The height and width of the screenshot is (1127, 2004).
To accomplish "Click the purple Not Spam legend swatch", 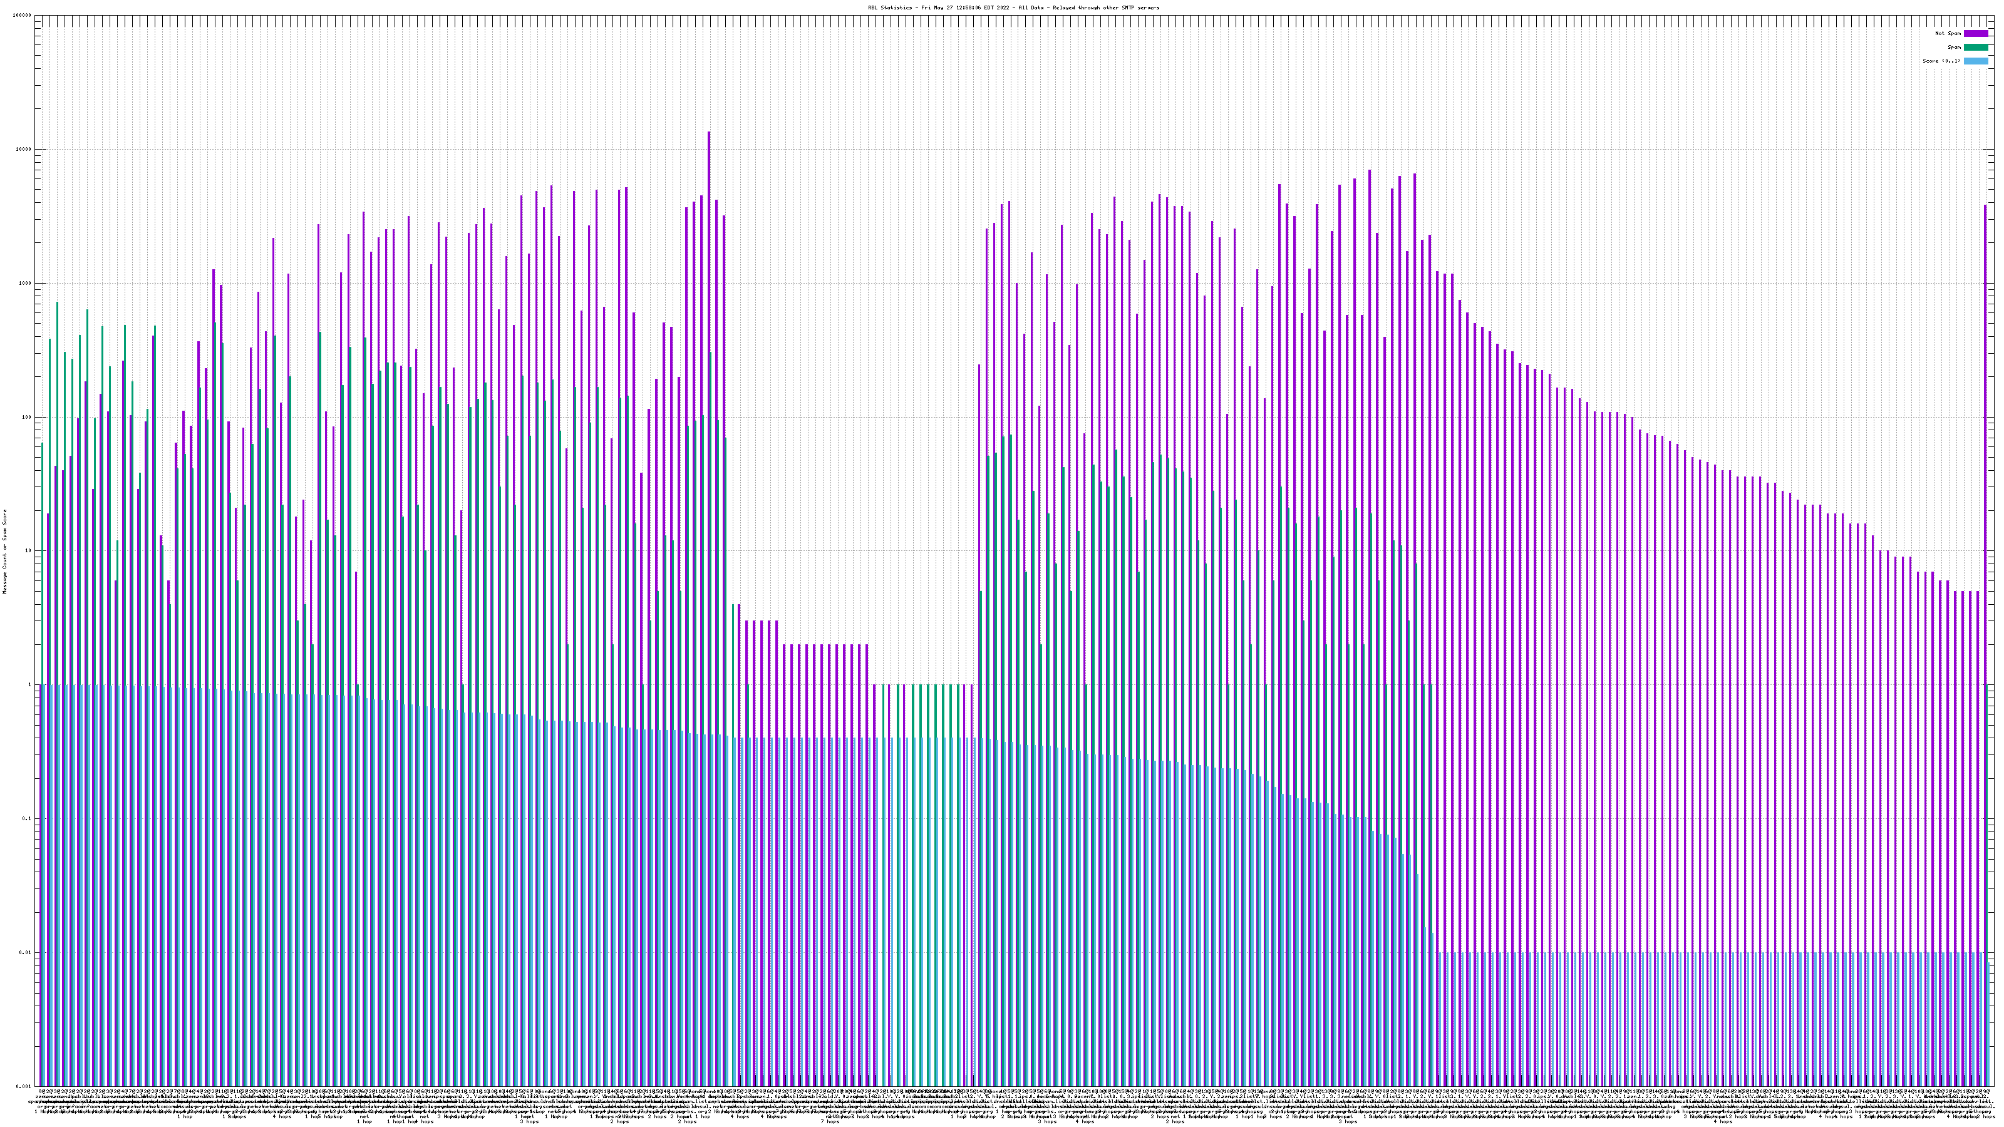I will (1975, 33).
